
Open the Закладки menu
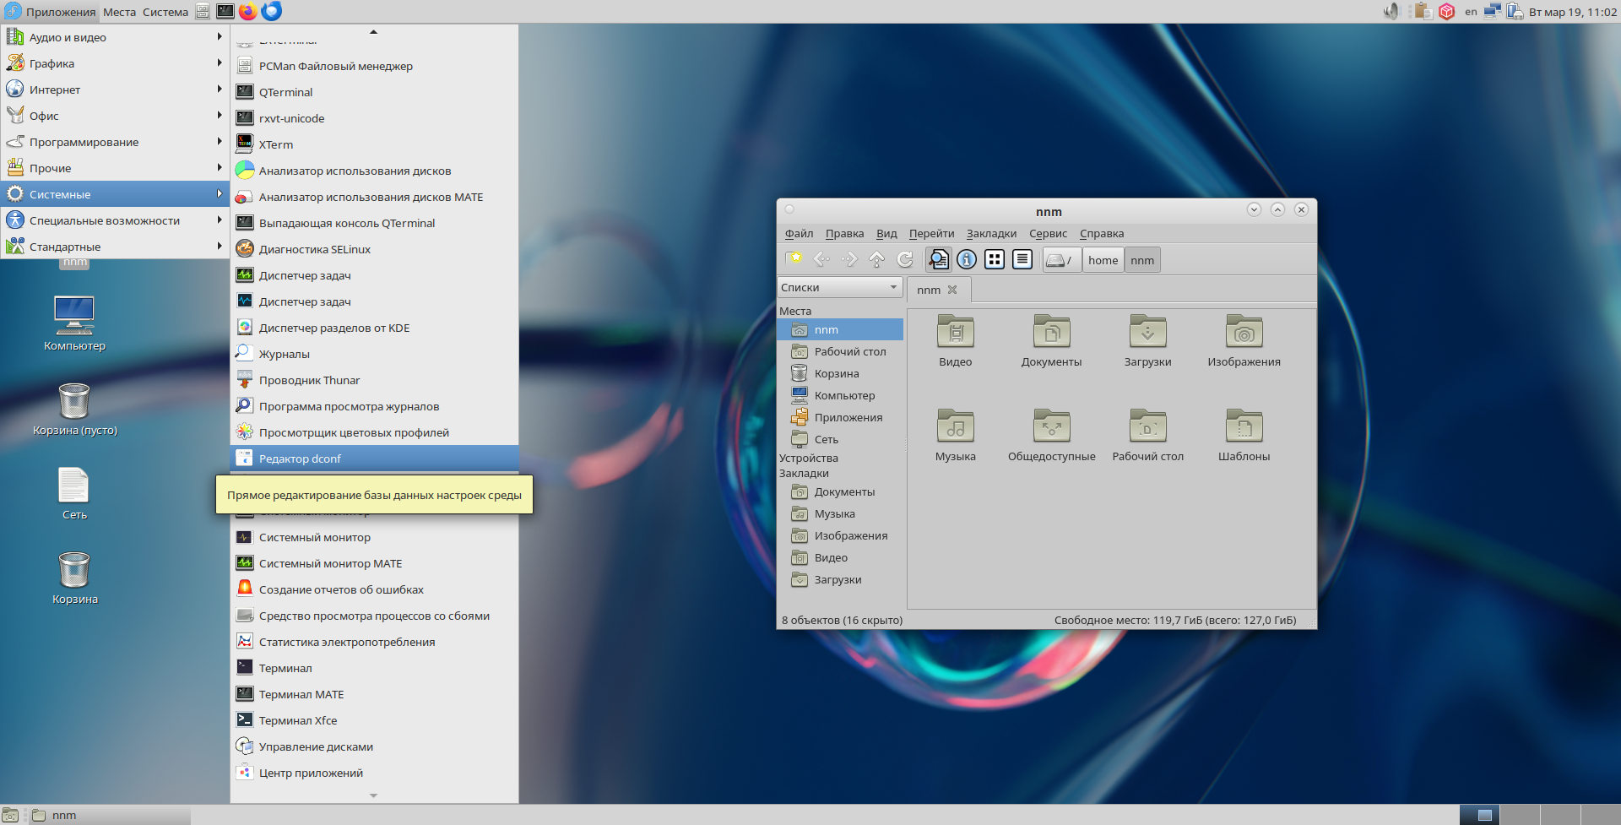[991, 234]
